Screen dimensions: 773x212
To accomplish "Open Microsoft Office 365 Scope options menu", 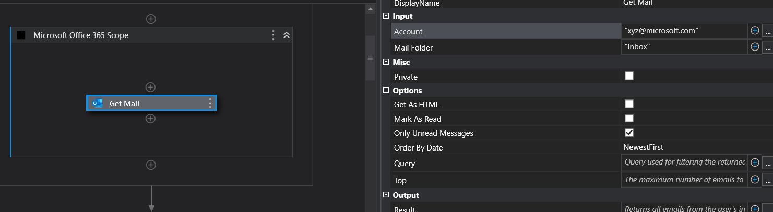I will coord(273,35).
